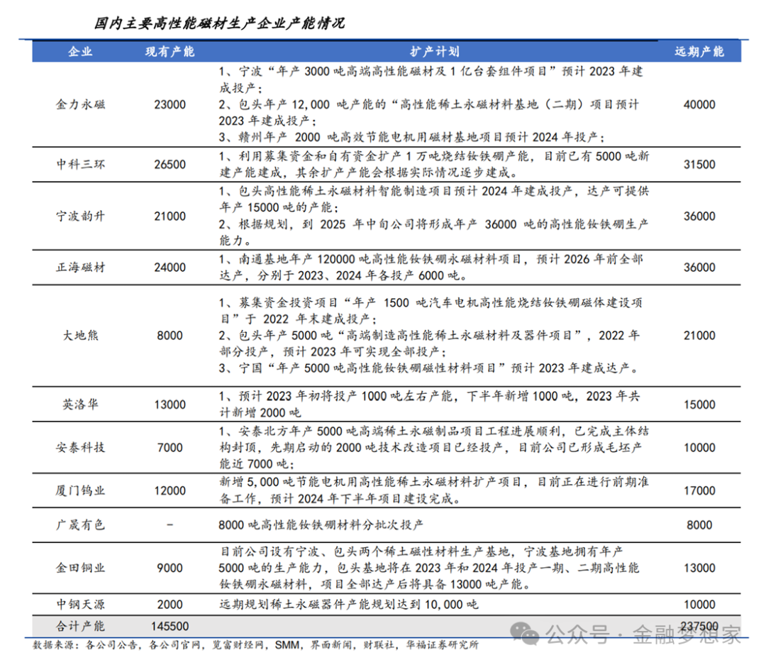Select the 大地熊 company cell

(80, 335)
